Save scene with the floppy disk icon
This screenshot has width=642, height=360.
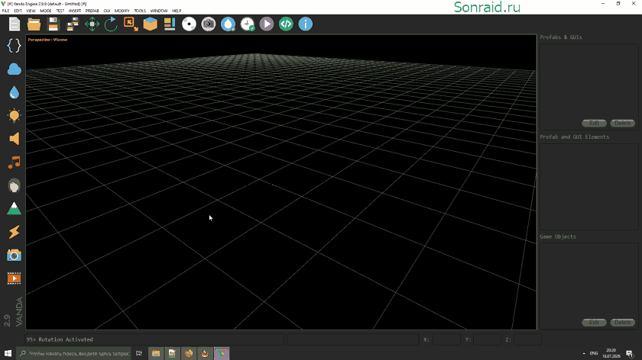(x=53, y=24)
